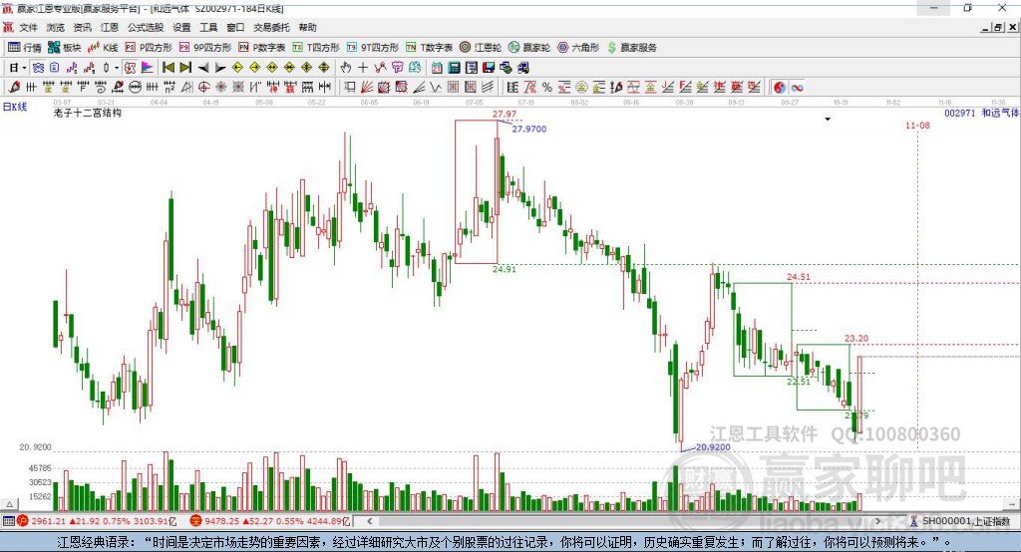
Task: Expand the 日 period dropdown
Action: (x=24, y=68)
